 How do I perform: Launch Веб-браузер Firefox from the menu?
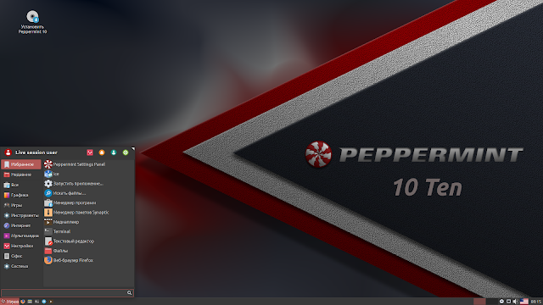[x=88, y=260]
